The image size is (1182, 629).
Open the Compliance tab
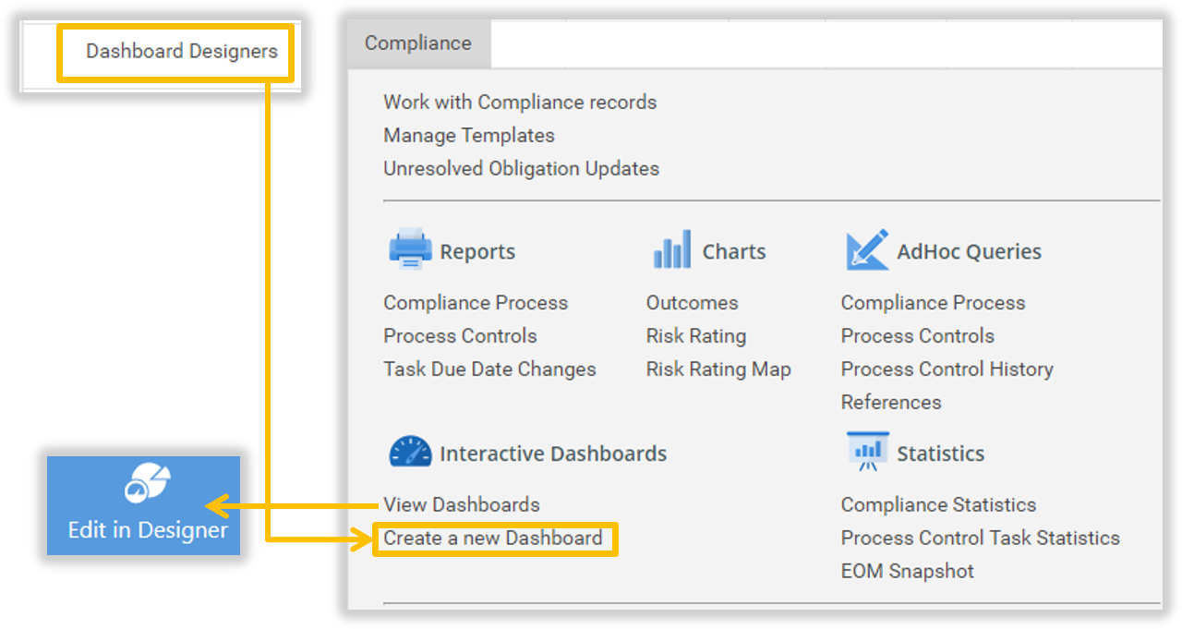[x=418, y=43]
